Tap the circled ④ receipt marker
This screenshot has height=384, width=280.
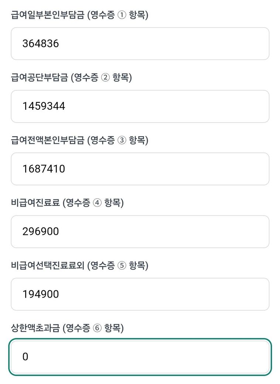pos(97,203)
